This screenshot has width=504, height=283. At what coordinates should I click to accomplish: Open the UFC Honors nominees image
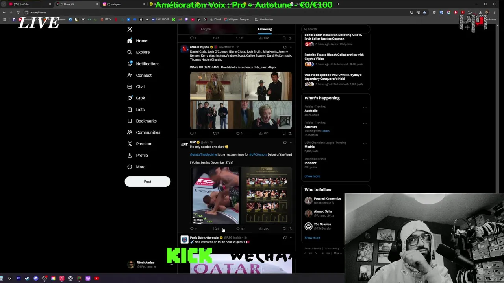coord(267,195)
